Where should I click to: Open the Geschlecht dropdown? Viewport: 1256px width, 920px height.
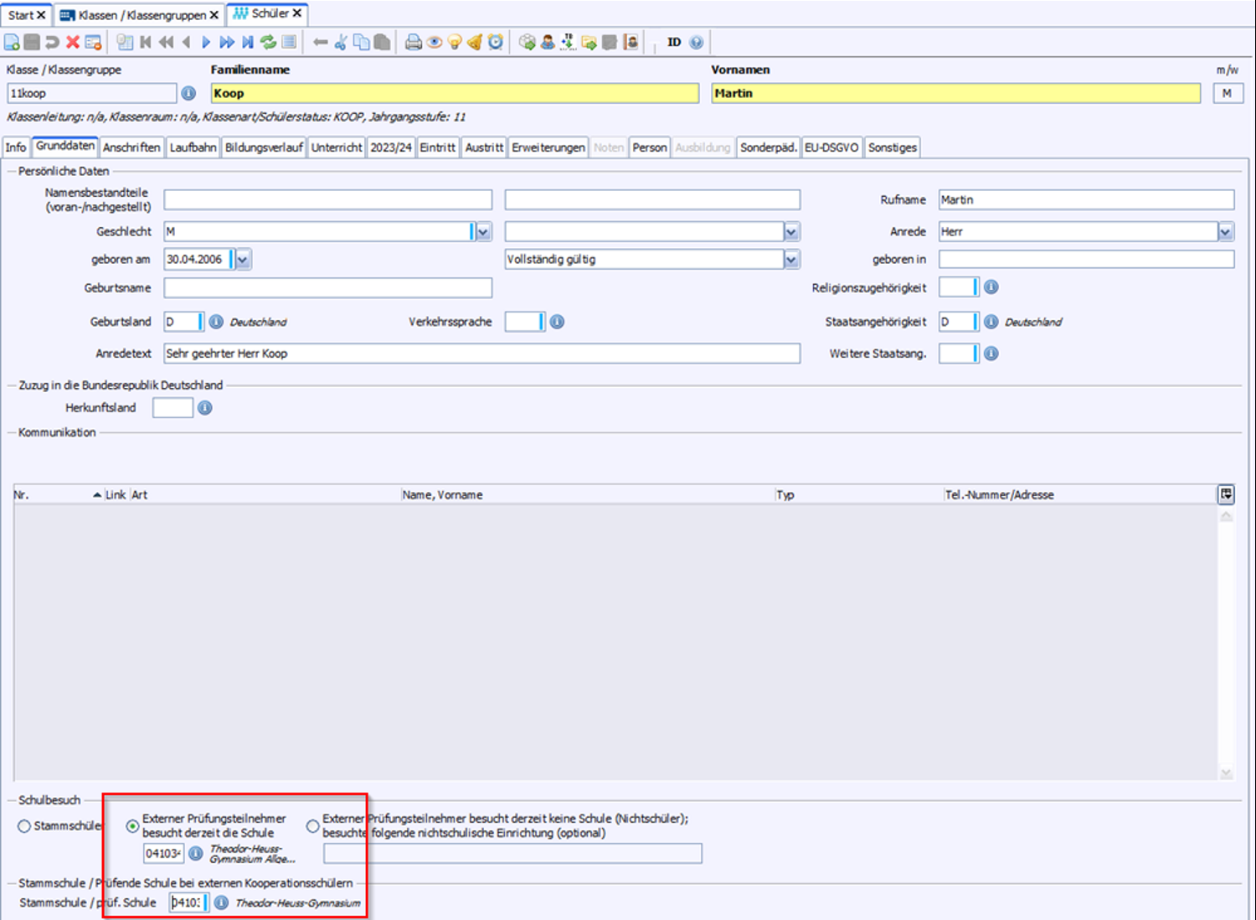click(483, 231)
